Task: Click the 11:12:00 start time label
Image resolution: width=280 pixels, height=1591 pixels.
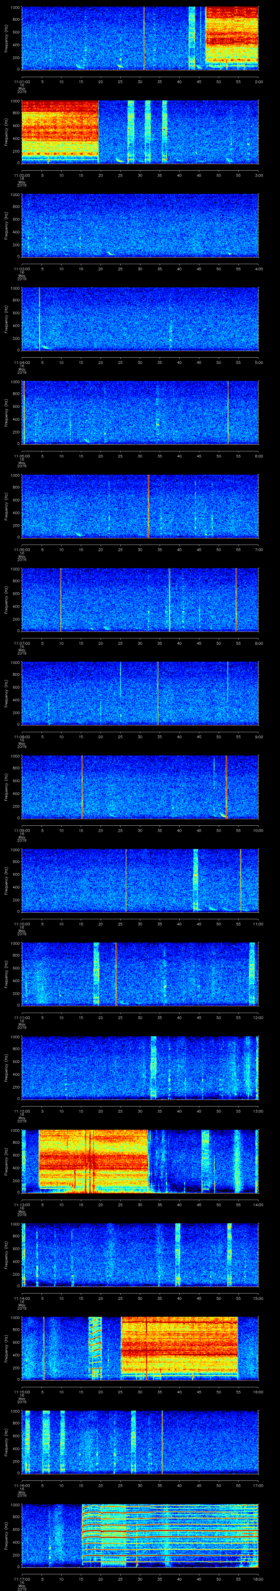Action: click(22, 1111)
